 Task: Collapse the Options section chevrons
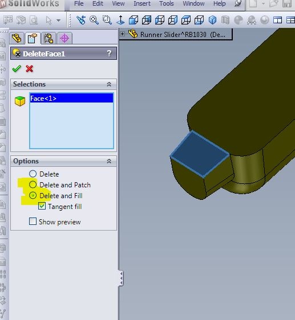pyautogui.click(x=109, y=161)
